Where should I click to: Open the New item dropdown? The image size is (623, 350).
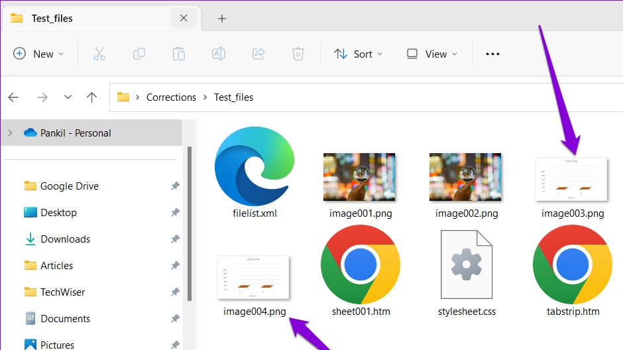[x=38, y=54]
